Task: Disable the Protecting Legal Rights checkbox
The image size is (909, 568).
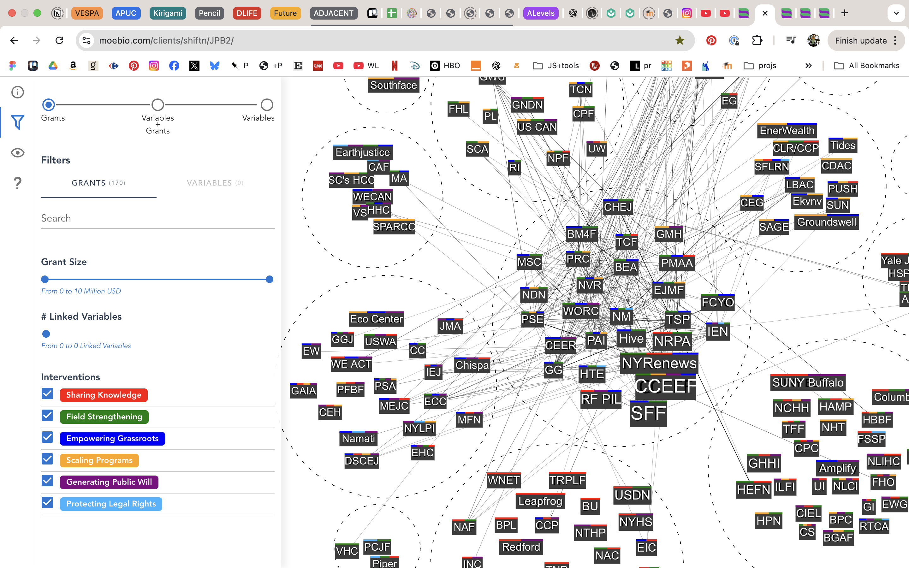Action: pyautogui.click(x=47, y=503)
